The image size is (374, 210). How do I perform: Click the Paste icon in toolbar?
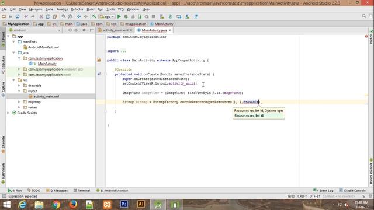click(55, 16)
